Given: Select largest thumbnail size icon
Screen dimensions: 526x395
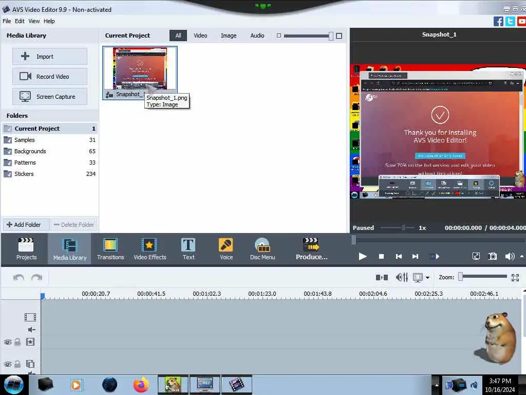Looking at the screenshot, I should point(339,36).
